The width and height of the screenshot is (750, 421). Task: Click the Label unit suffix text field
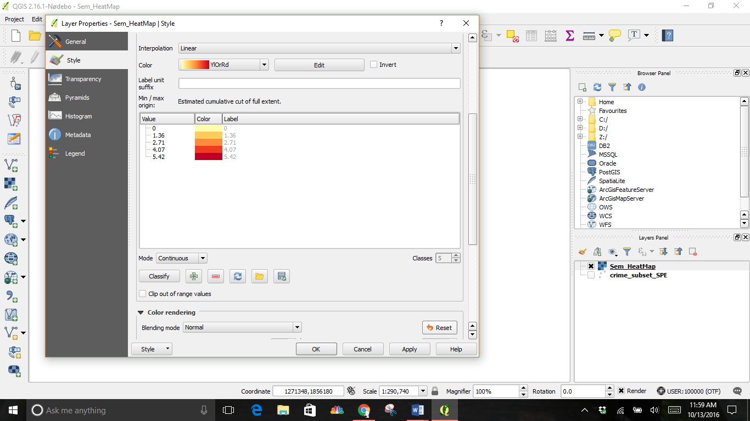(319, 83)
